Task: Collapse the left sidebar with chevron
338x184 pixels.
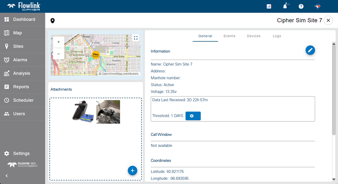Action: point(6,176)
